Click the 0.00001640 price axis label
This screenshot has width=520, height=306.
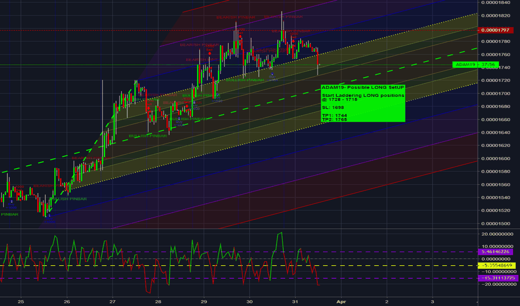[495, 132]
